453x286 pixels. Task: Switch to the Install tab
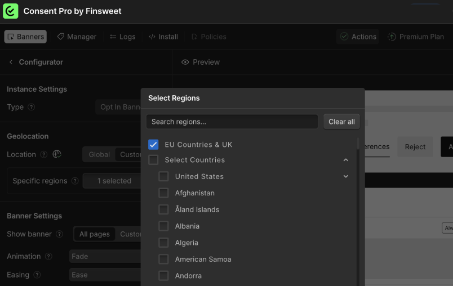pyautogui.click(x=163, y=37)
